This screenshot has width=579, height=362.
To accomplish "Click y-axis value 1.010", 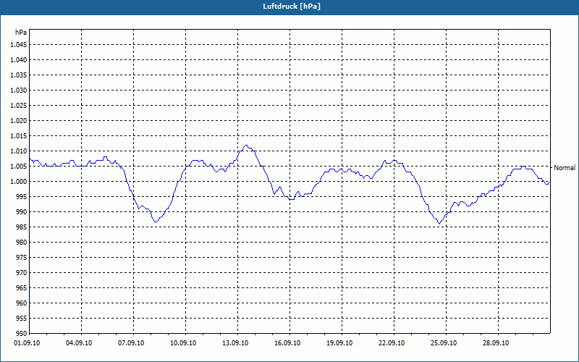I will click(x=19, y=151).
